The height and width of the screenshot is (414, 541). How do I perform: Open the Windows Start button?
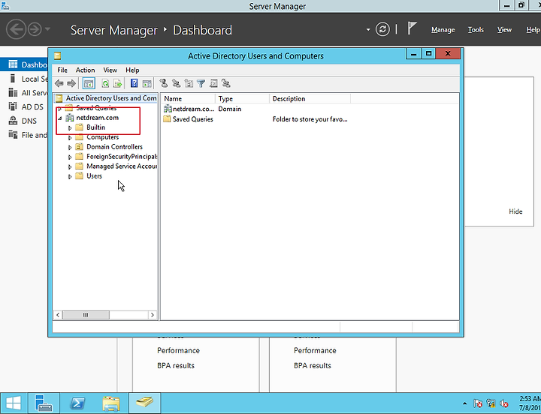tap(14, 403)
